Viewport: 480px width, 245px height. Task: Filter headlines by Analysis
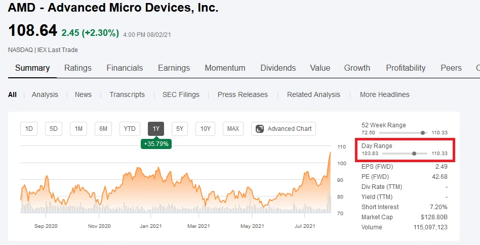45,94
